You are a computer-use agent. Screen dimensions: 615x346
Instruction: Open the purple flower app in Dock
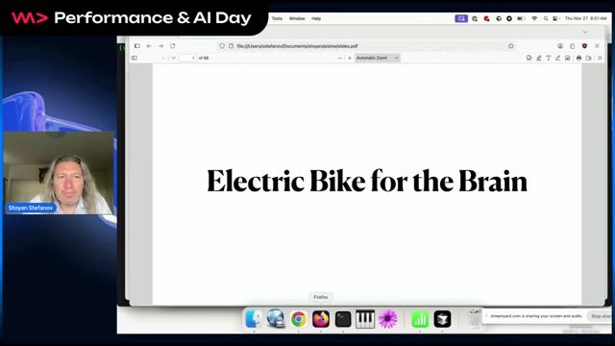(x=388, y=319)
